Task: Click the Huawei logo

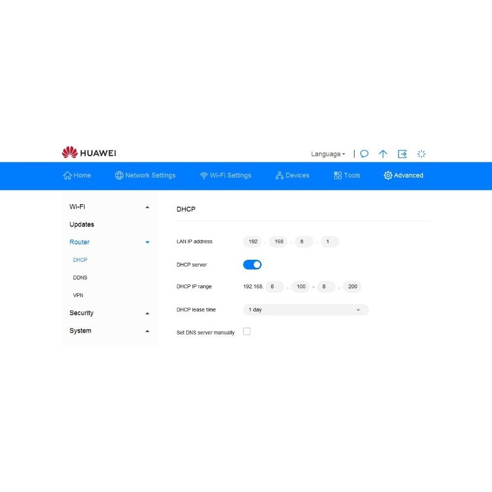Action: tap(89, 153)
